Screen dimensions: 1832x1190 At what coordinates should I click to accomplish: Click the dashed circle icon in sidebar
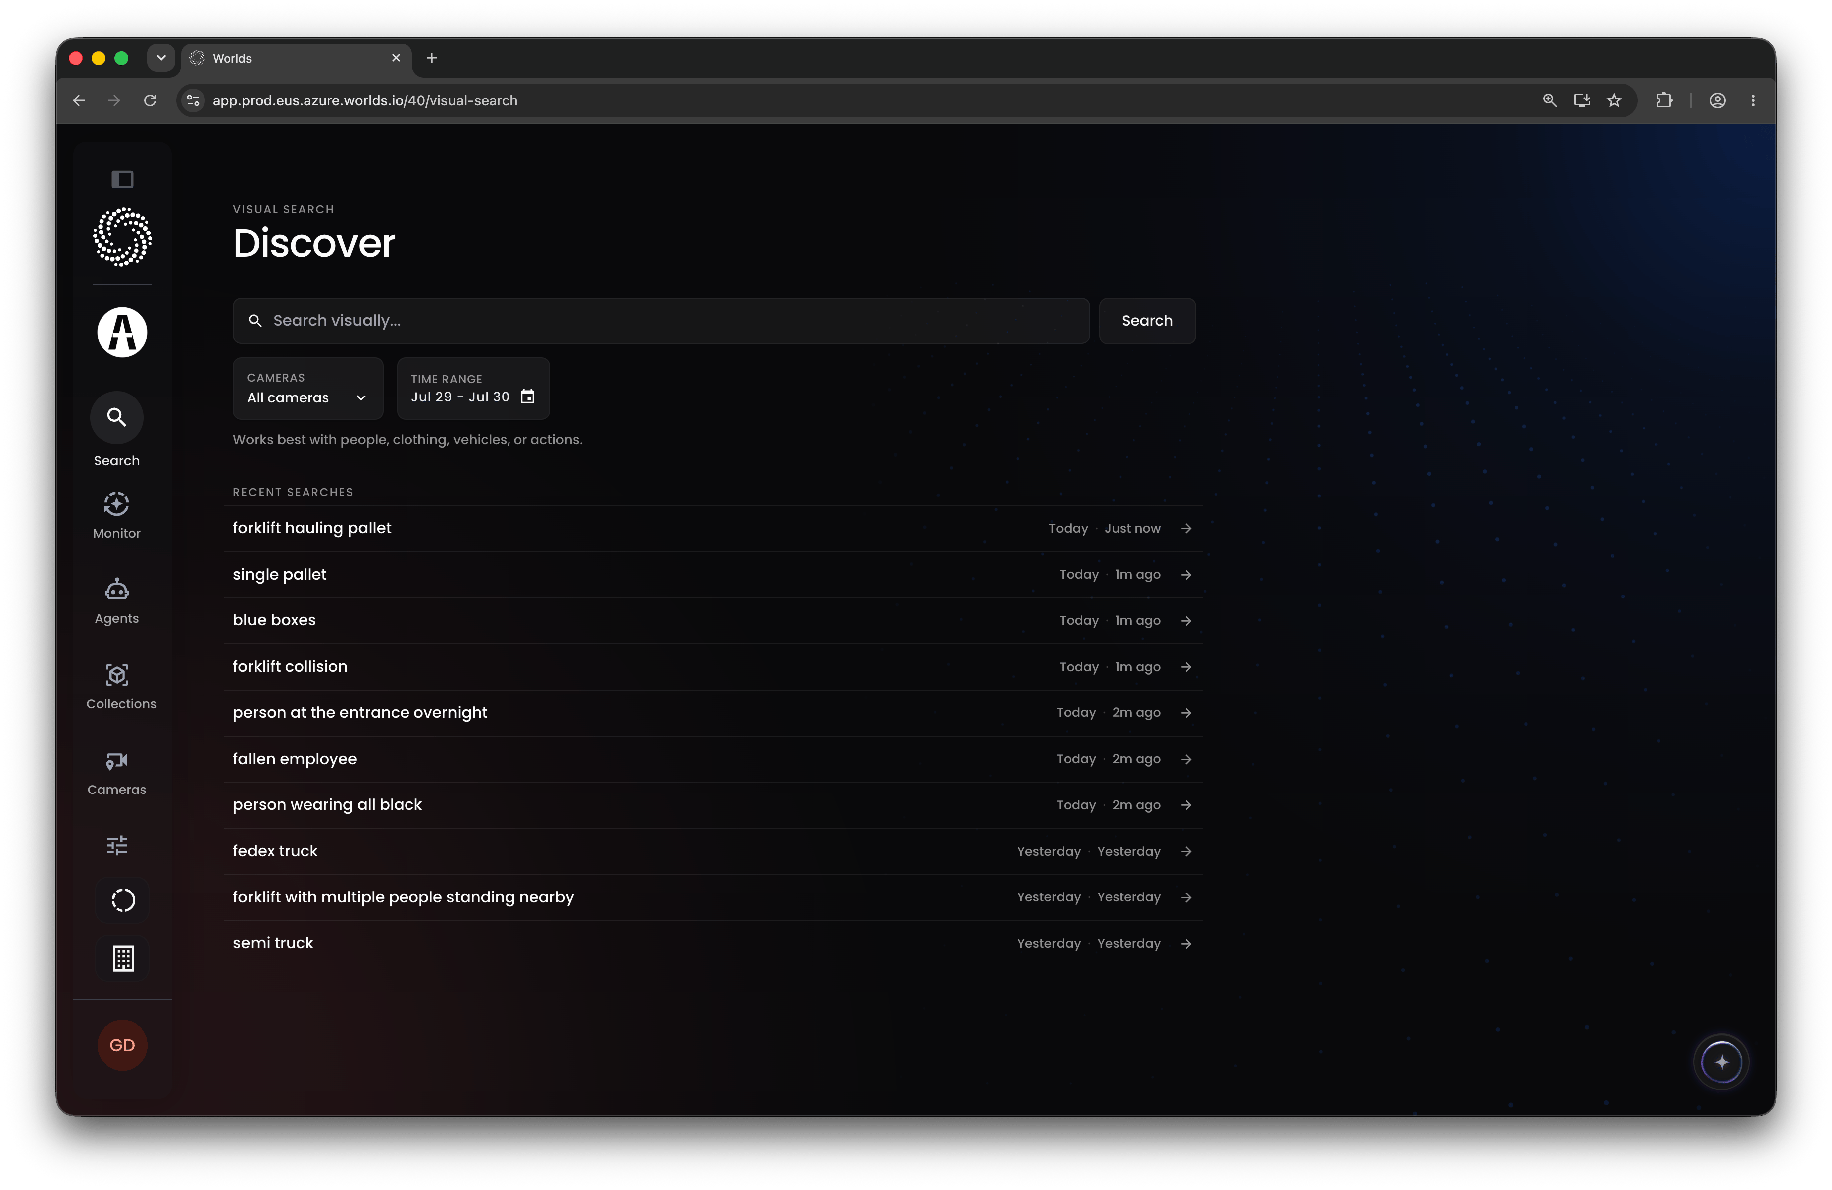click(123, 900)
